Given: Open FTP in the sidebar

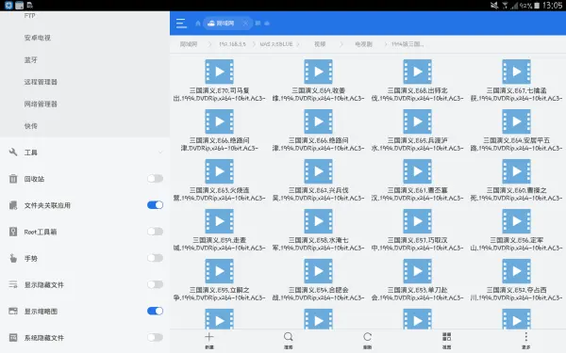Looking at the screenshot, I should tap(29, 15).
